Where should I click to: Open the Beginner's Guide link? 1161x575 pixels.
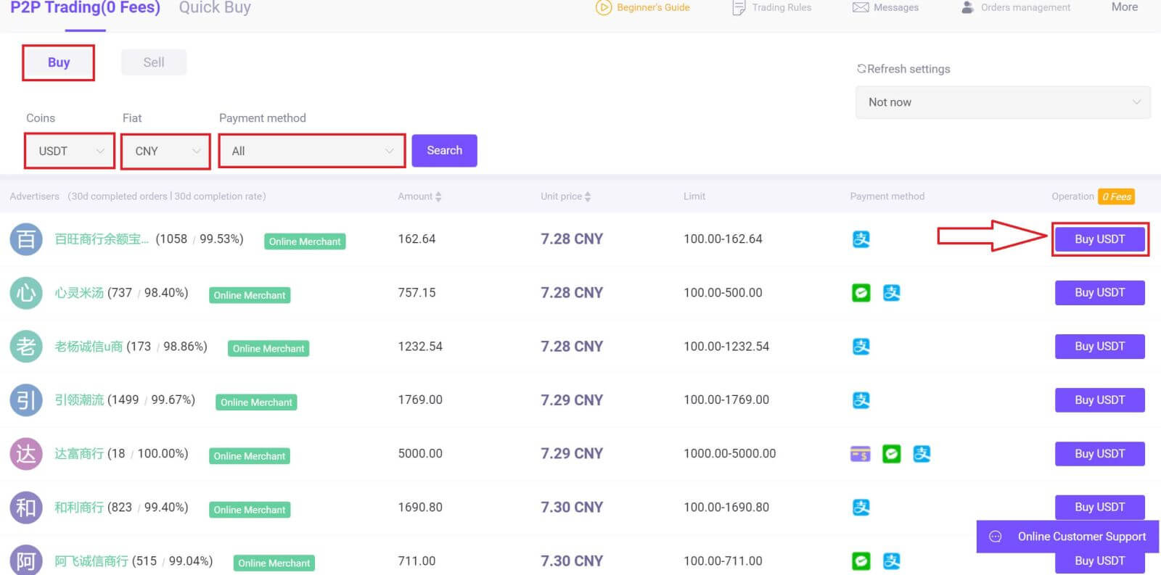point(653,7)
